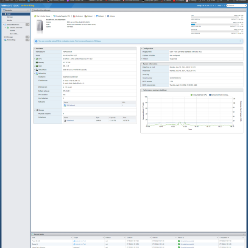Screen dimensions: 248x248
Task: Sort Recent tasks by Queued column
Action: tap(129, 238)
